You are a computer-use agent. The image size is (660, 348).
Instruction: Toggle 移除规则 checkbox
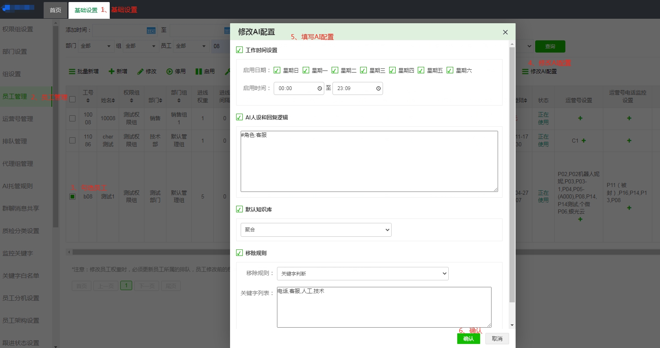point(239,253)
